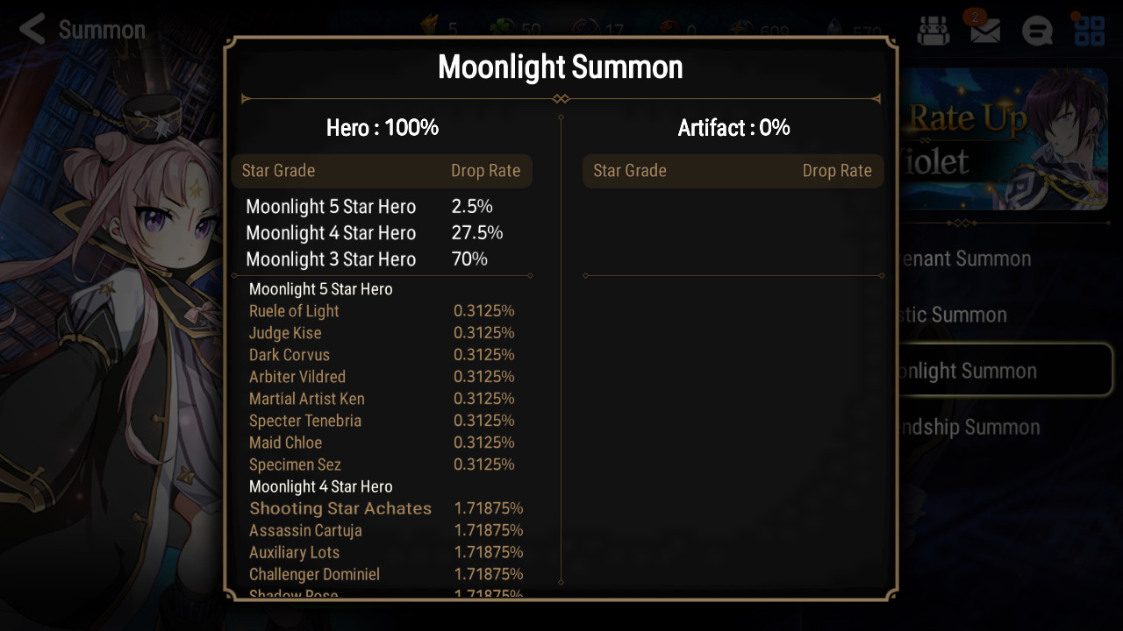Select Arbiter Vildred drop rate row

tap(382, 377)
